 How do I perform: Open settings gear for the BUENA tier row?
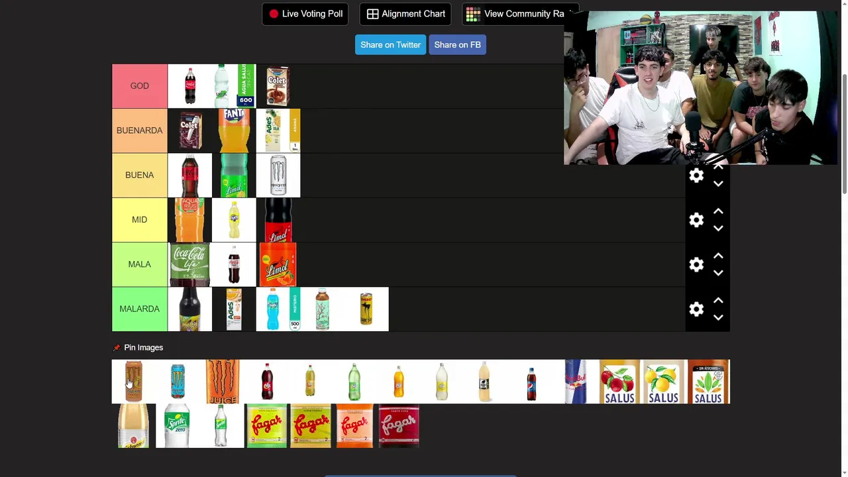coord(696,176)
